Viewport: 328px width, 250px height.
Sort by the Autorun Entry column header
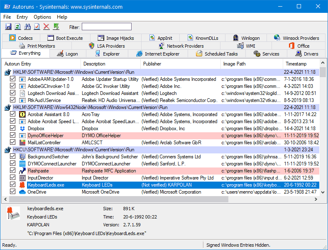[42, 64]
